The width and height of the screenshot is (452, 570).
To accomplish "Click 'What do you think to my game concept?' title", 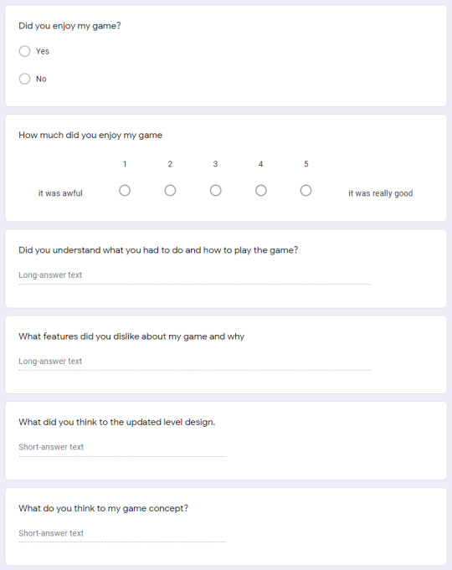I will [103, 508].
